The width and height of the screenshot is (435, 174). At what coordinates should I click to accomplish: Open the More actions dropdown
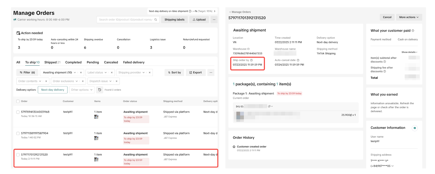pyautogui.click(x=409, y=17)
